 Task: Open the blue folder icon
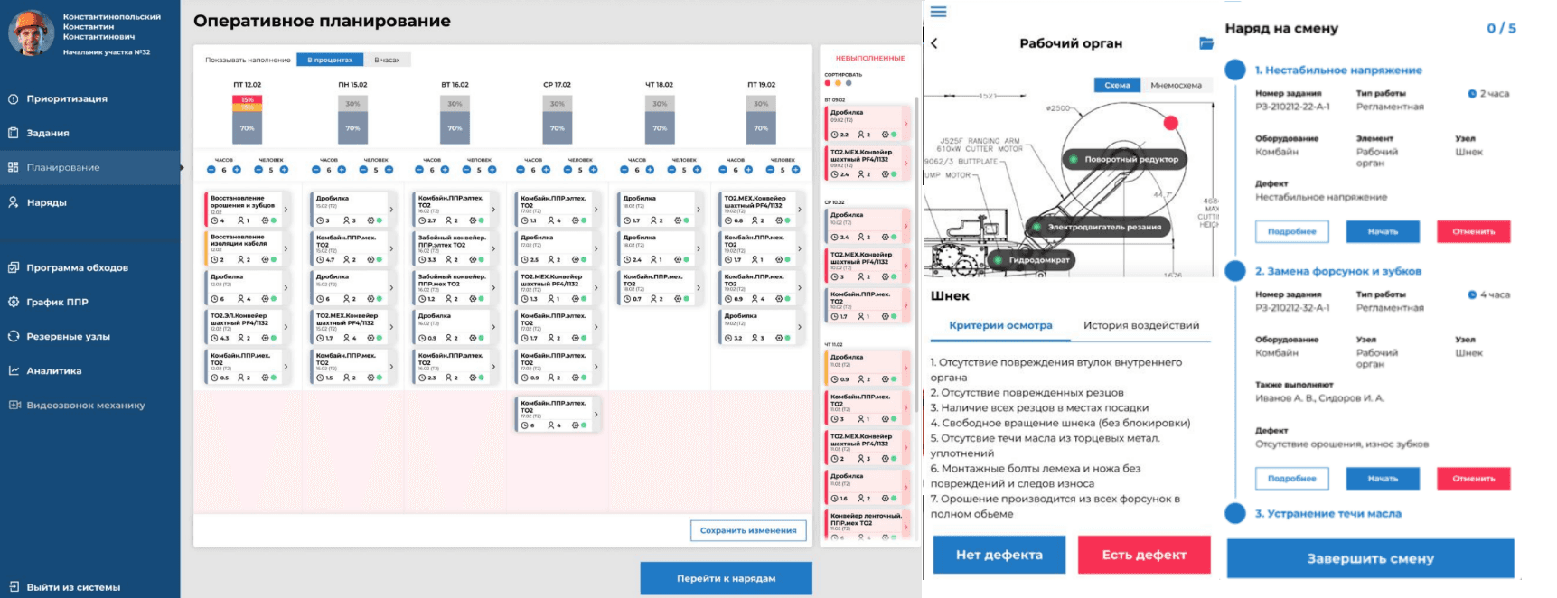(1205, 43)
